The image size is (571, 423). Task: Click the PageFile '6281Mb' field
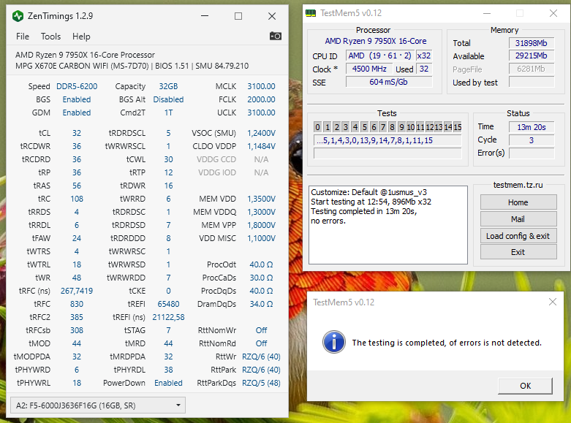coord(532,69)
